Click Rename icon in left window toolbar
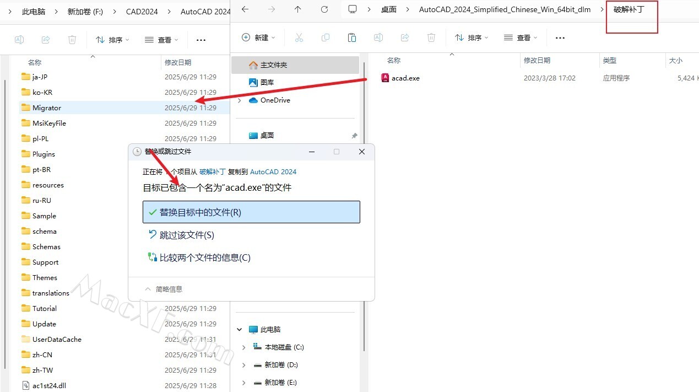This screenshot has height=392, width=699. pos(19,40)
